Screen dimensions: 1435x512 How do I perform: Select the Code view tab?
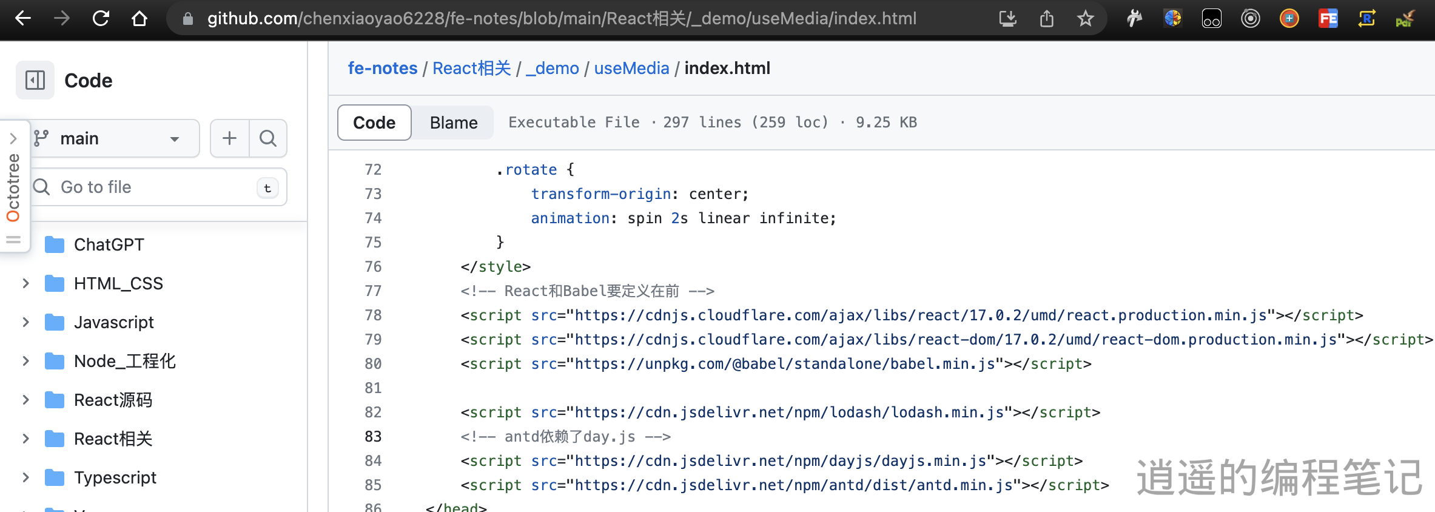(374, 123)
